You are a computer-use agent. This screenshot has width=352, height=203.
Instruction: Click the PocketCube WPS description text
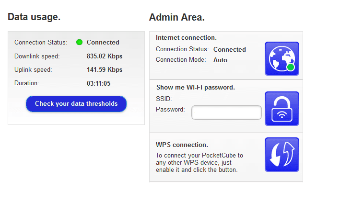[199, 162]
